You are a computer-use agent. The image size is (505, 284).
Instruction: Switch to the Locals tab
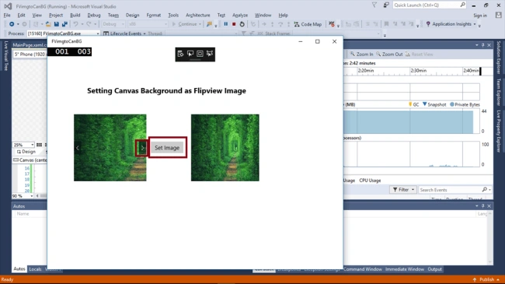pyautogui.click(x=35, y=269)
